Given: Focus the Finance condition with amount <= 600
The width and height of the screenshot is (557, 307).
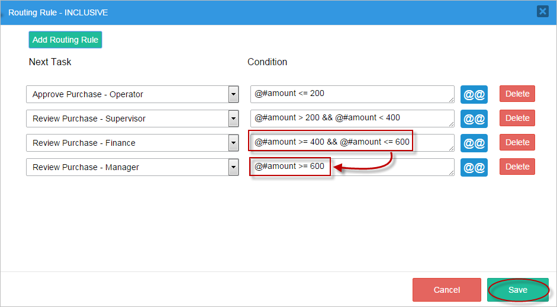Looking at the screenshot, I should 352,143.
